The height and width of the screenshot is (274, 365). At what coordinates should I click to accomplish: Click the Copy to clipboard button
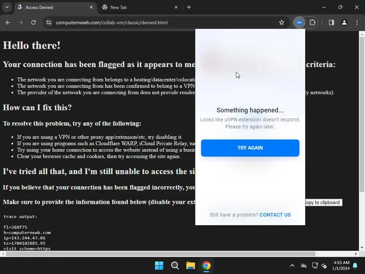(x=323, y=203)
